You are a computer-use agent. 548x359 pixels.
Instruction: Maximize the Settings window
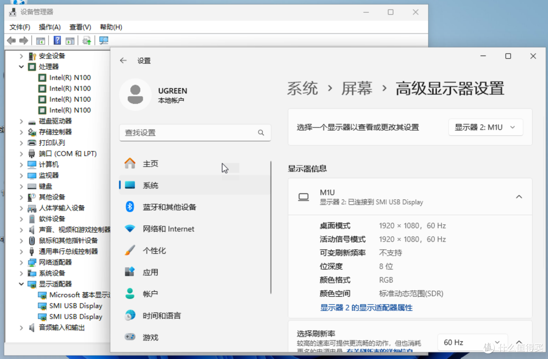(x=508, y=56)
